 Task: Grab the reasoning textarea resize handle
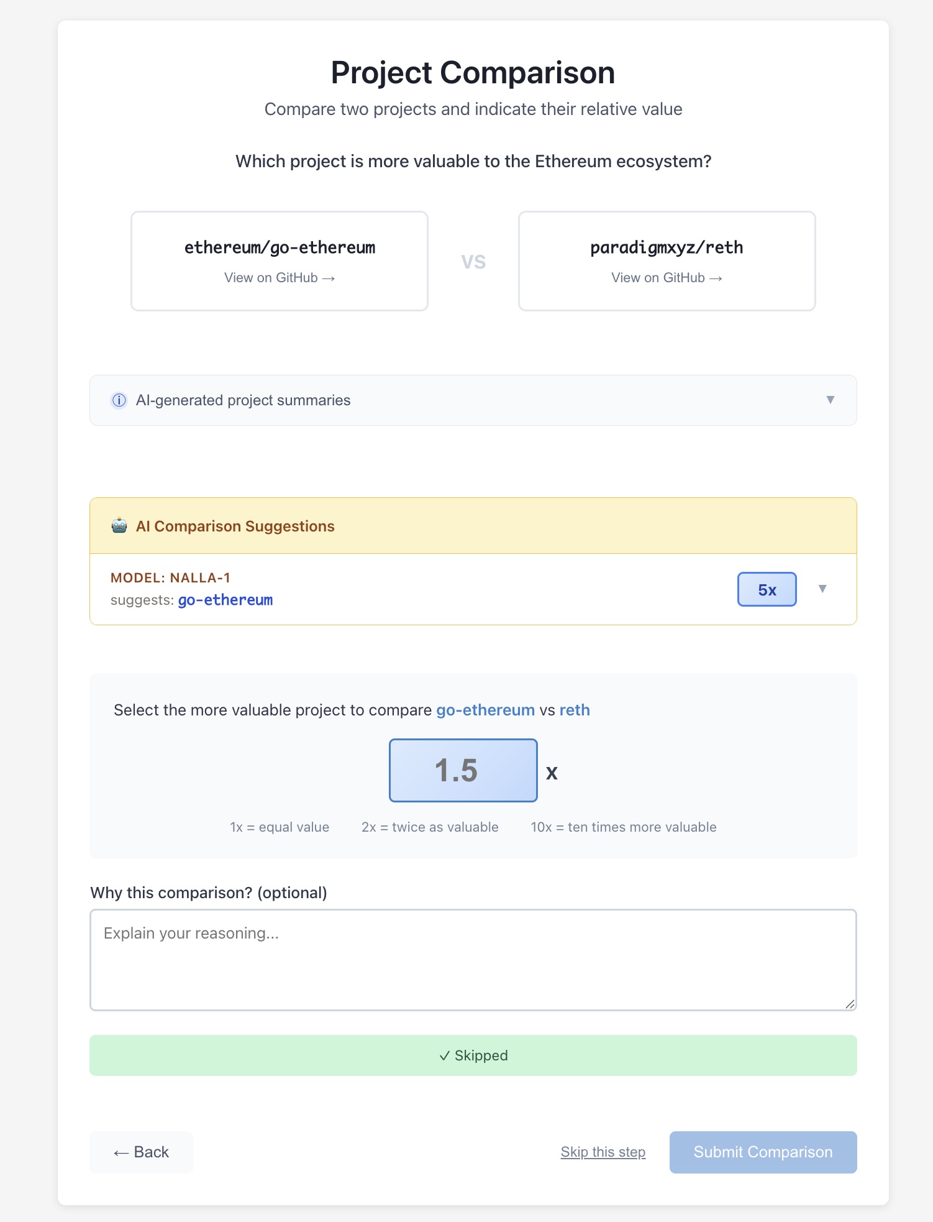point(850,1004)
